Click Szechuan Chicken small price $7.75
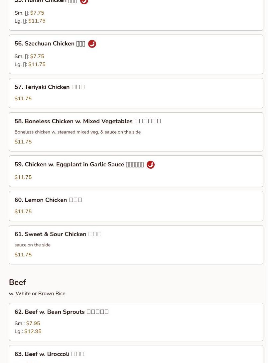274x363 pixels. click(37, 56)
